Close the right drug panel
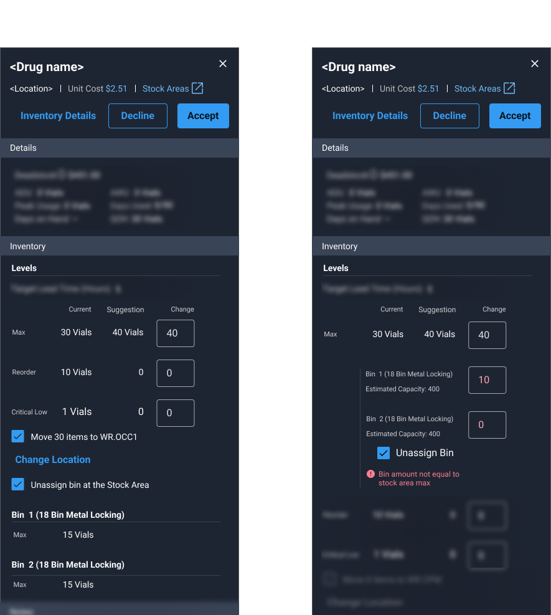The image size is (551, 615). click(x=535, y=64)
